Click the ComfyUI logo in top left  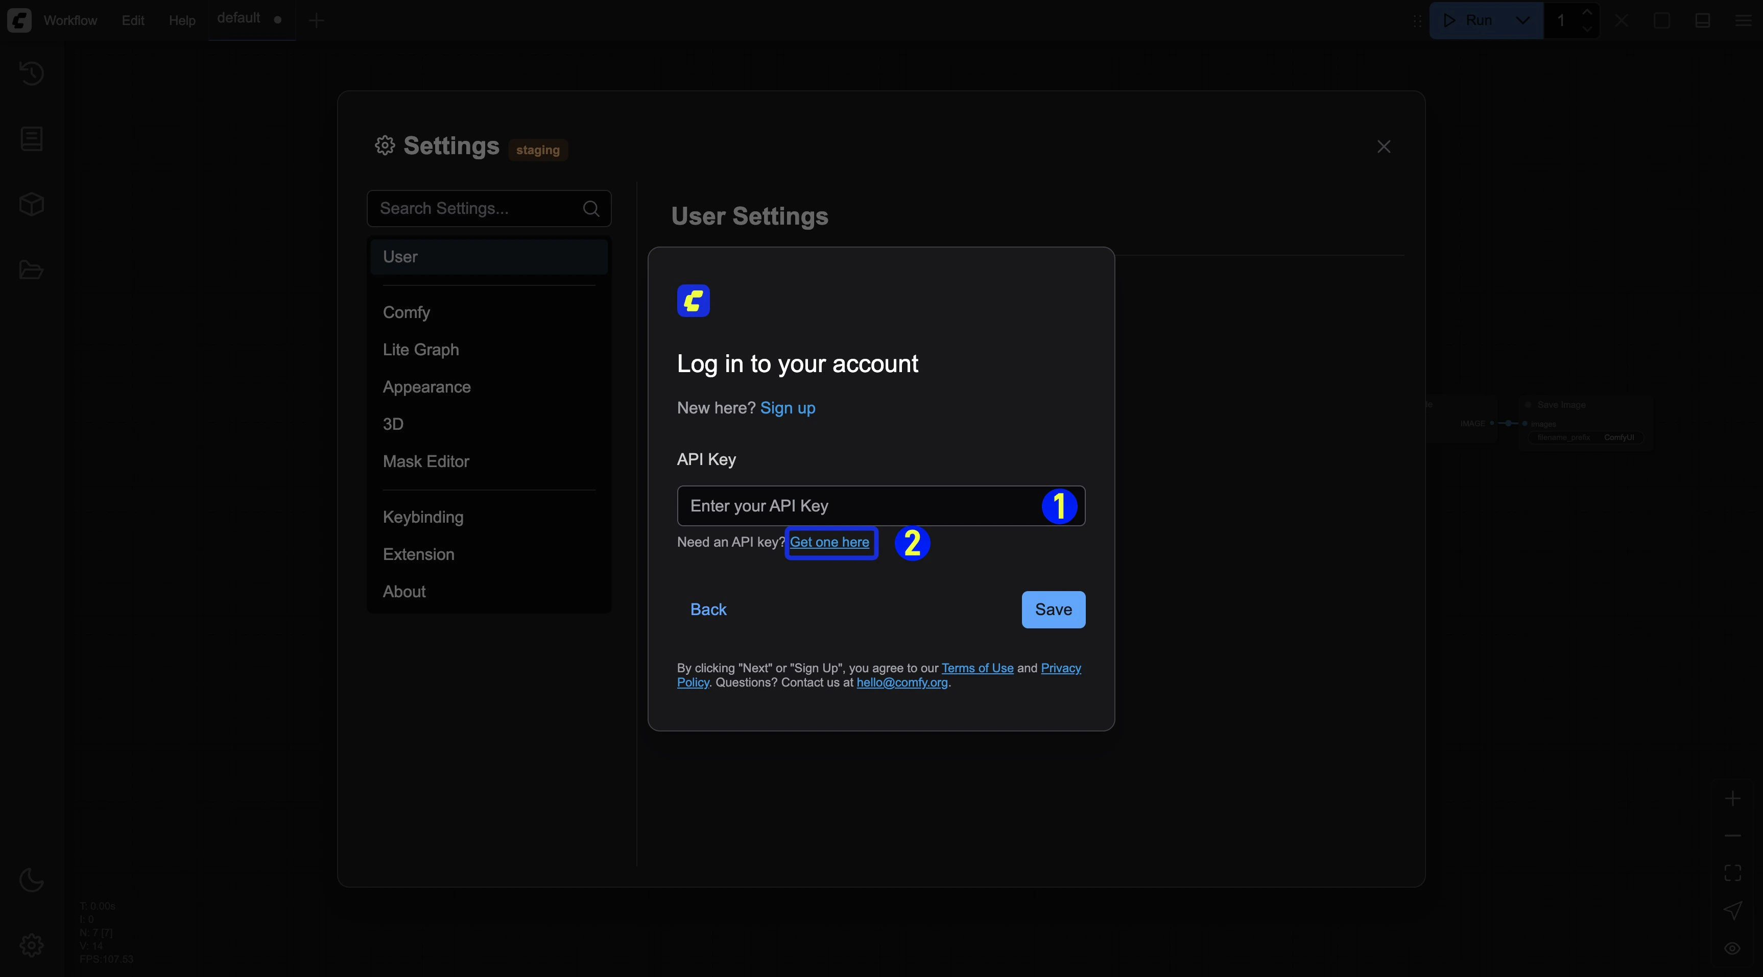point(19,20)
